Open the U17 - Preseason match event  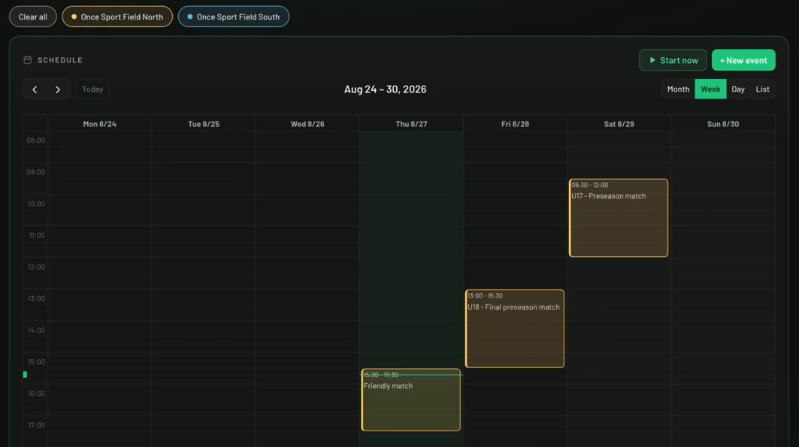[x=619, y=218]
